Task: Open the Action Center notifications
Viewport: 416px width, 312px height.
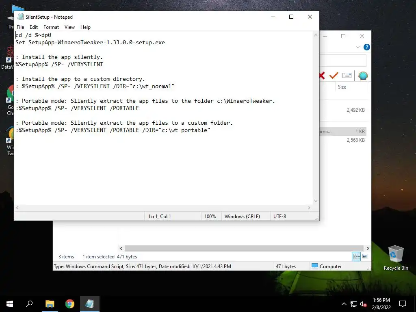Action: click(403, 304)
